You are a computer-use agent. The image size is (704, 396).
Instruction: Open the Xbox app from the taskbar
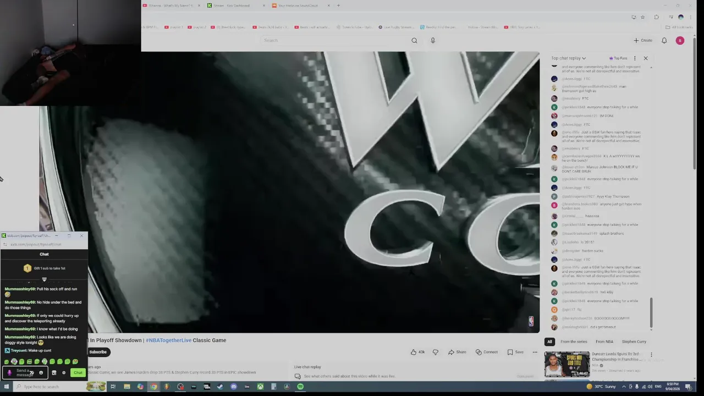pos(260,387)
